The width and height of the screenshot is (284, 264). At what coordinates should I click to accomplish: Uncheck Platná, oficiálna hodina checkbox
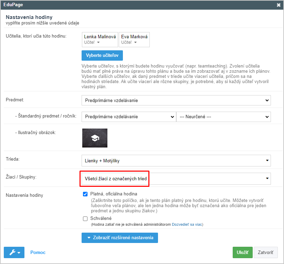click(x=85, y=194)
